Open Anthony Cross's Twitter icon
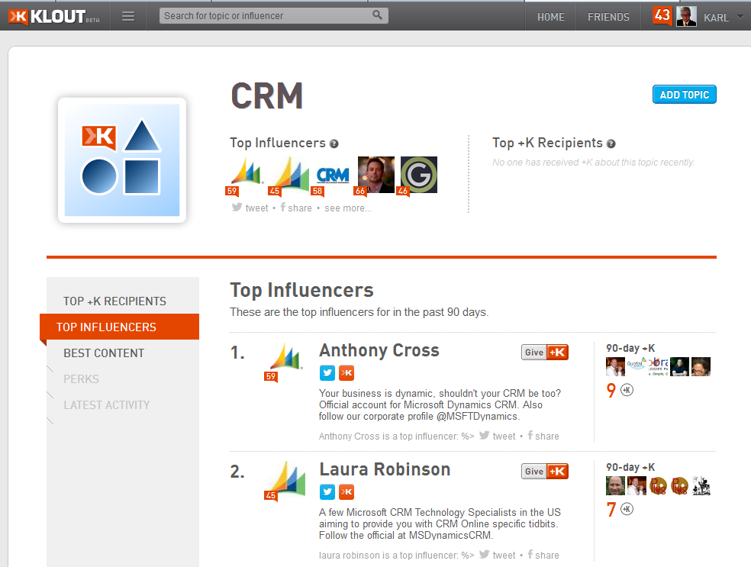Image resolution: width=751 pixels, height=567 pixels. point(327,372)
